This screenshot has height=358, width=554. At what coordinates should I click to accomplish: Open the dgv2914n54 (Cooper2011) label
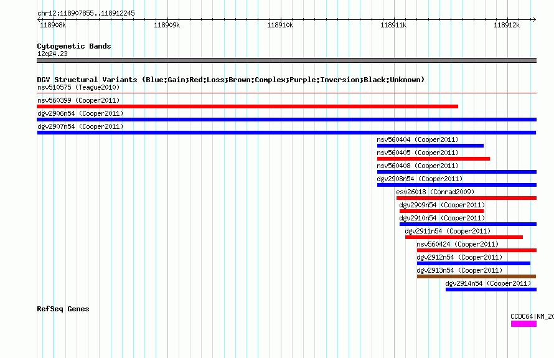click(x=488, y=283)
